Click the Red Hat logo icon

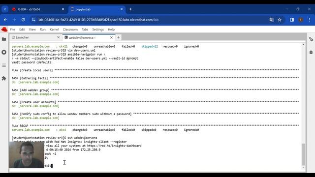click(4, 29)
